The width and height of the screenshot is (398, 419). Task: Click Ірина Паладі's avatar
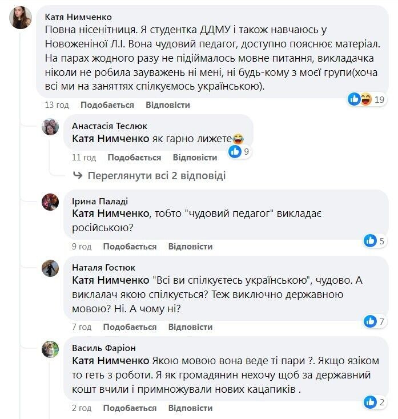(x=50, y=202)
